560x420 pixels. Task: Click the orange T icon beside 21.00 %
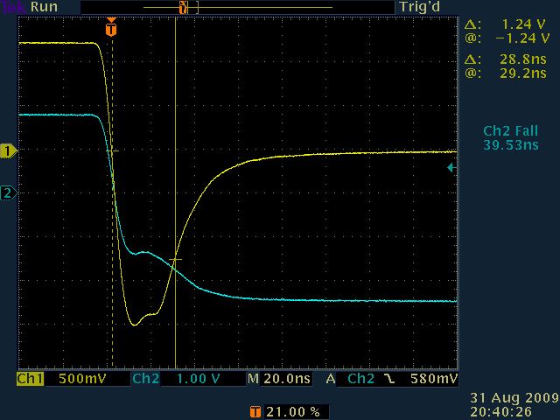(255, 410)
